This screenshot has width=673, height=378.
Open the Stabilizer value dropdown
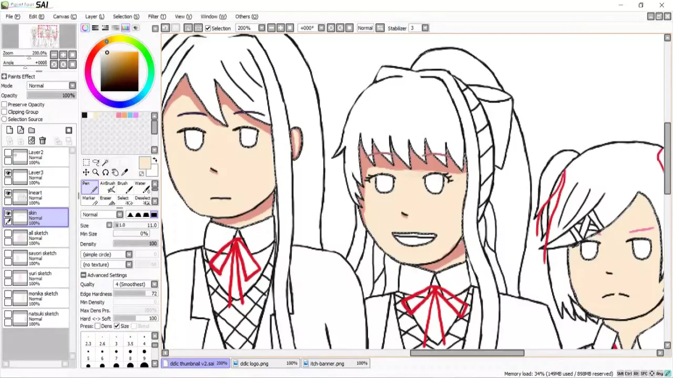425,28
